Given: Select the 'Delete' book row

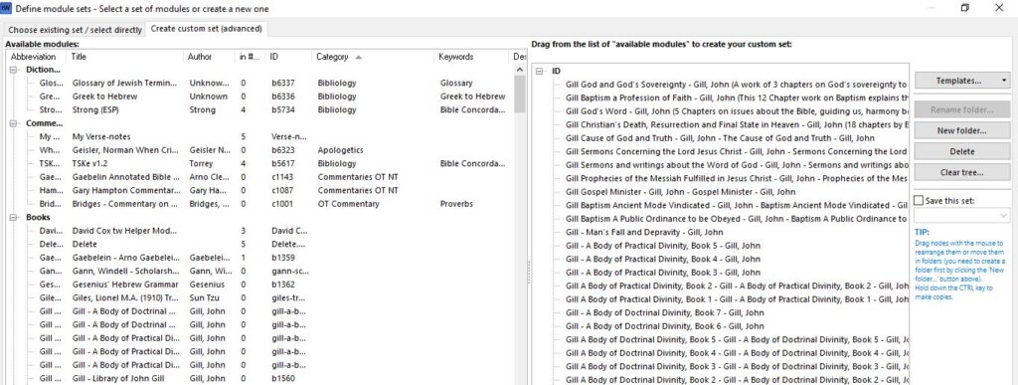Looking at the screenshot, I should pyautogui.click(x=259, y=244).
